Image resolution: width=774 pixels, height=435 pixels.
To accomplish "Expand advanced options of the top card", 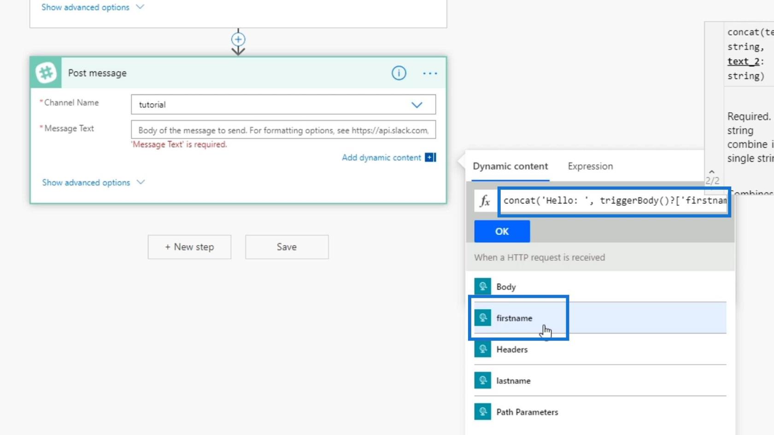I will pos(93,7).
